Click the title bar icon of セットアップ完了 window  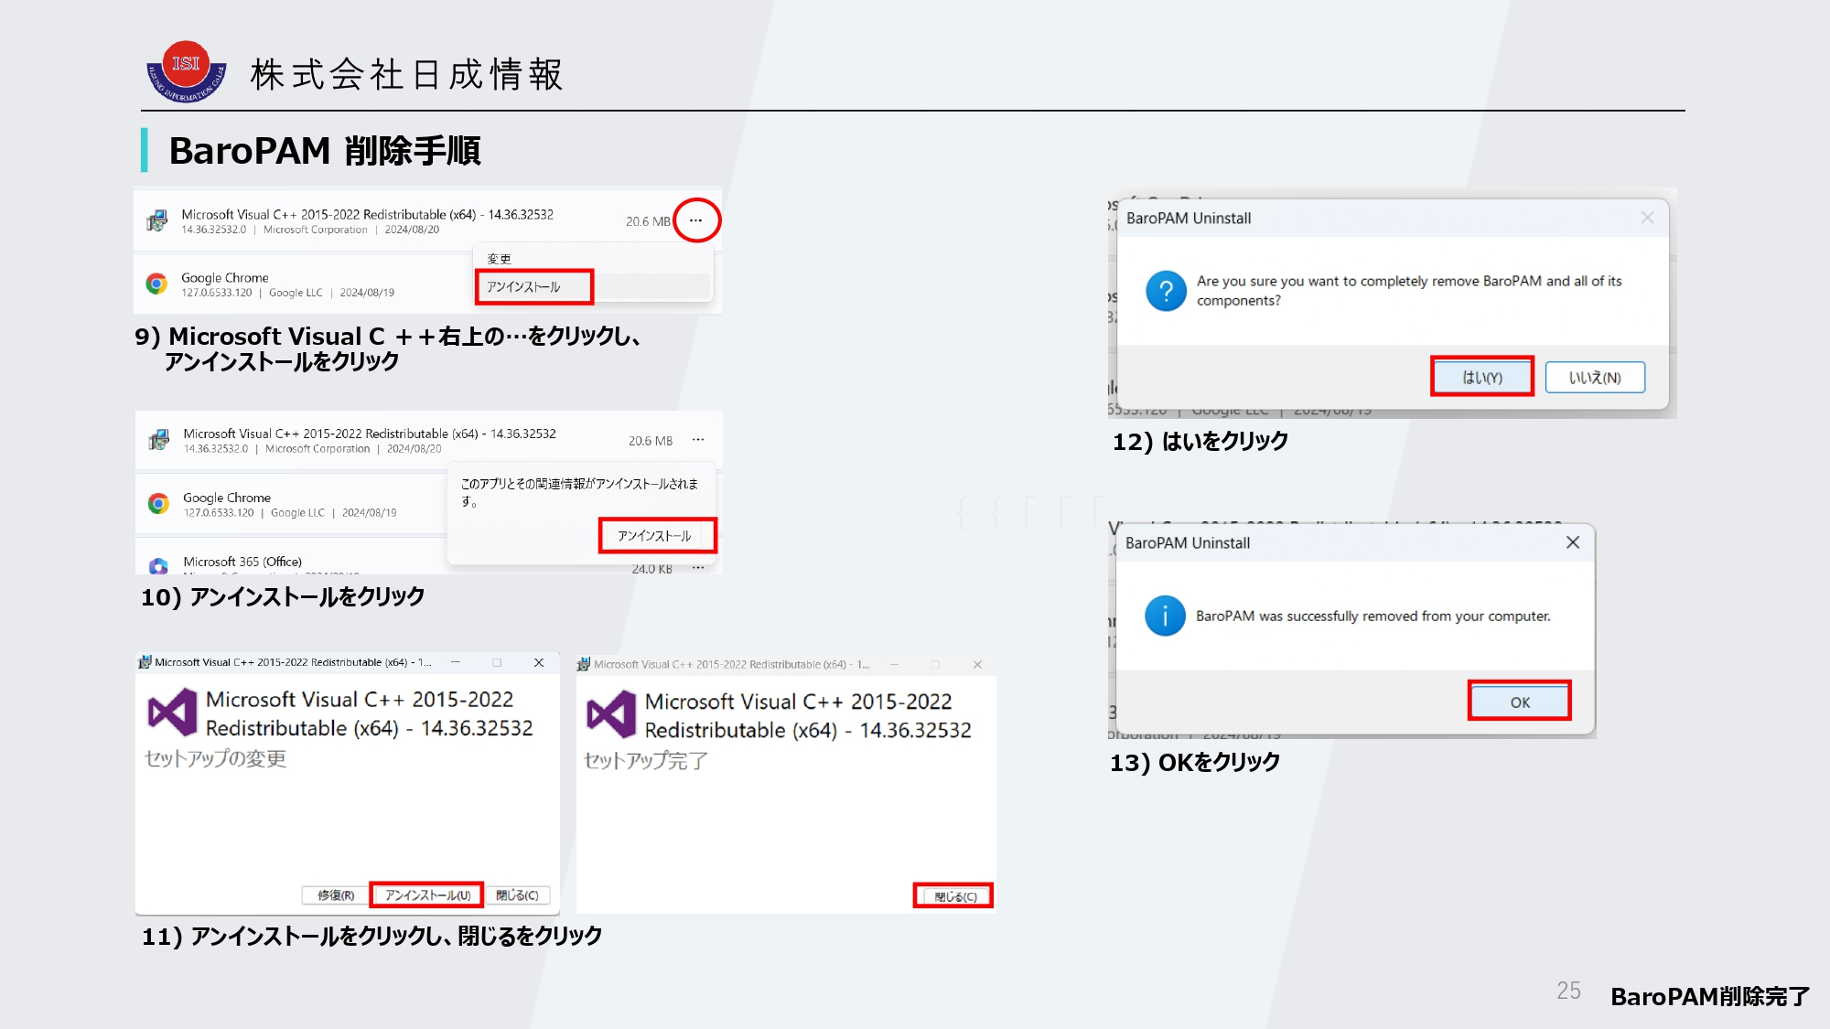click(584, 664)
